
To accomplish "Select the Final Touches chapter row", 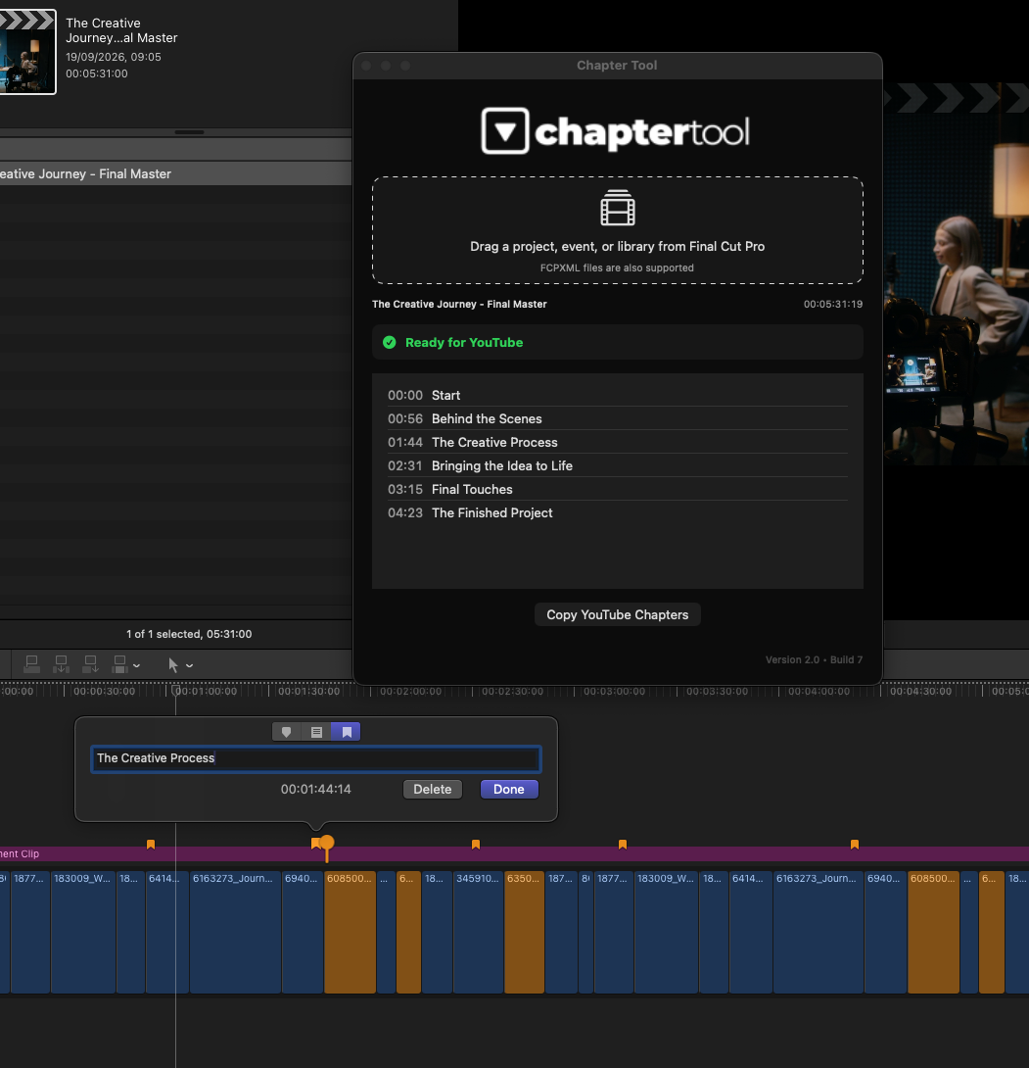I will click(617, 489).
